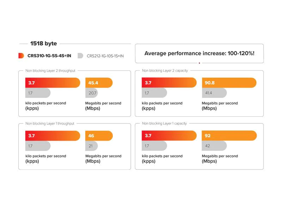Click the 1518 byte heading
The width and height of the screenshot is (282, 211).
coord(43,43)
